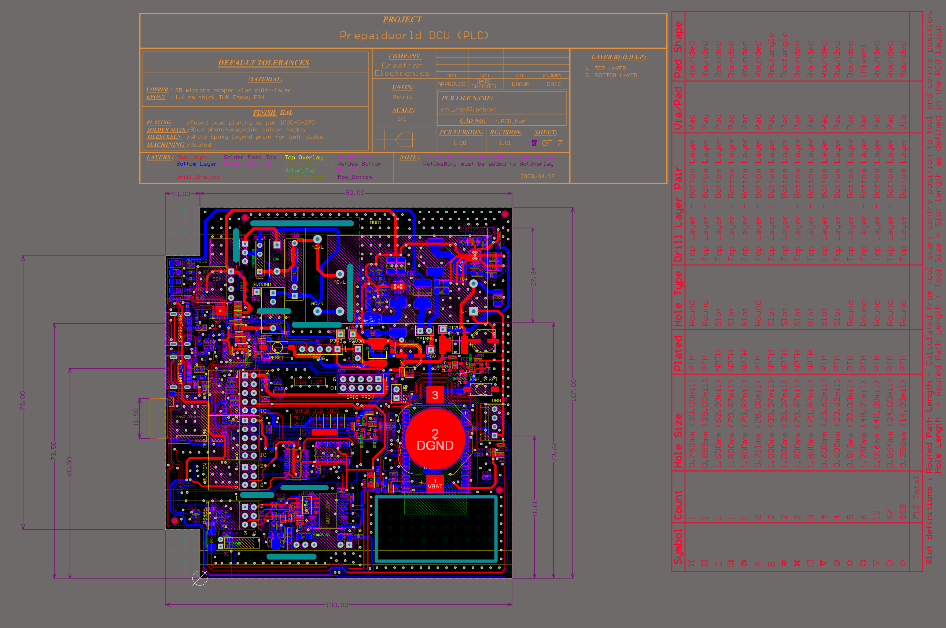Image resolution: width=946 pixels, height=628 pixels.
Task: Click the 100.00 width dimension label
Action: coord(336,605)
